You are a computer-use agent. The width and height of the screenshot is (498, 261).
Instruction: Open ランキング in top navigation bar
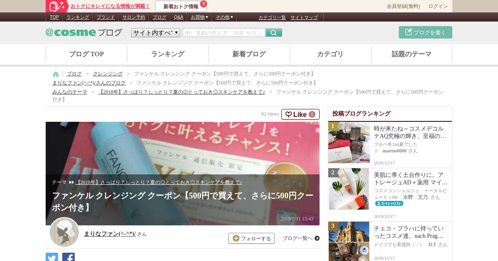(x=78, y=17)
